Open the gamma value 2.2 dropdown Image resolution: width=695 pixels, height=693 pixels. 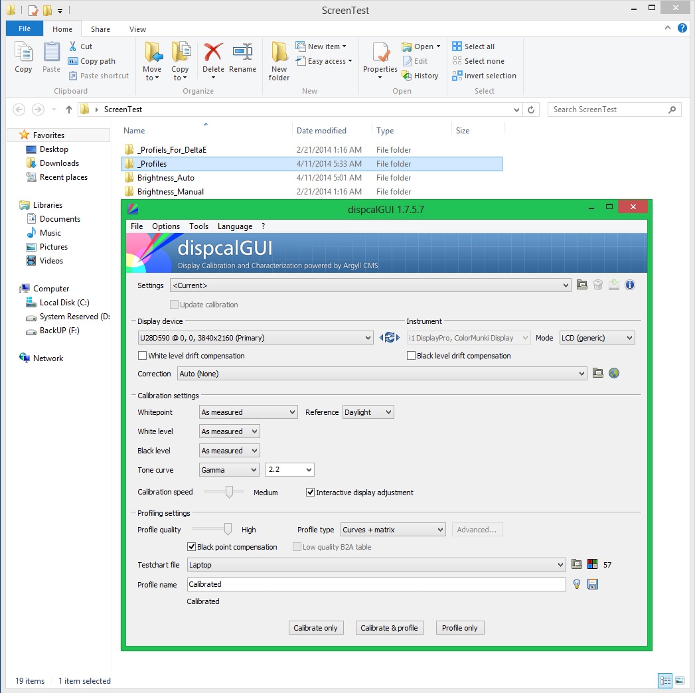[289, 469]
